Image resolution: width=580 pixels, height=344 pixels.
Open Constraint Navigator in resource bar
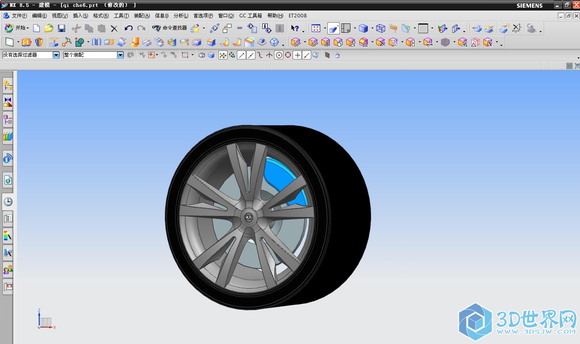pyautogui.click(x=8, y=102)
